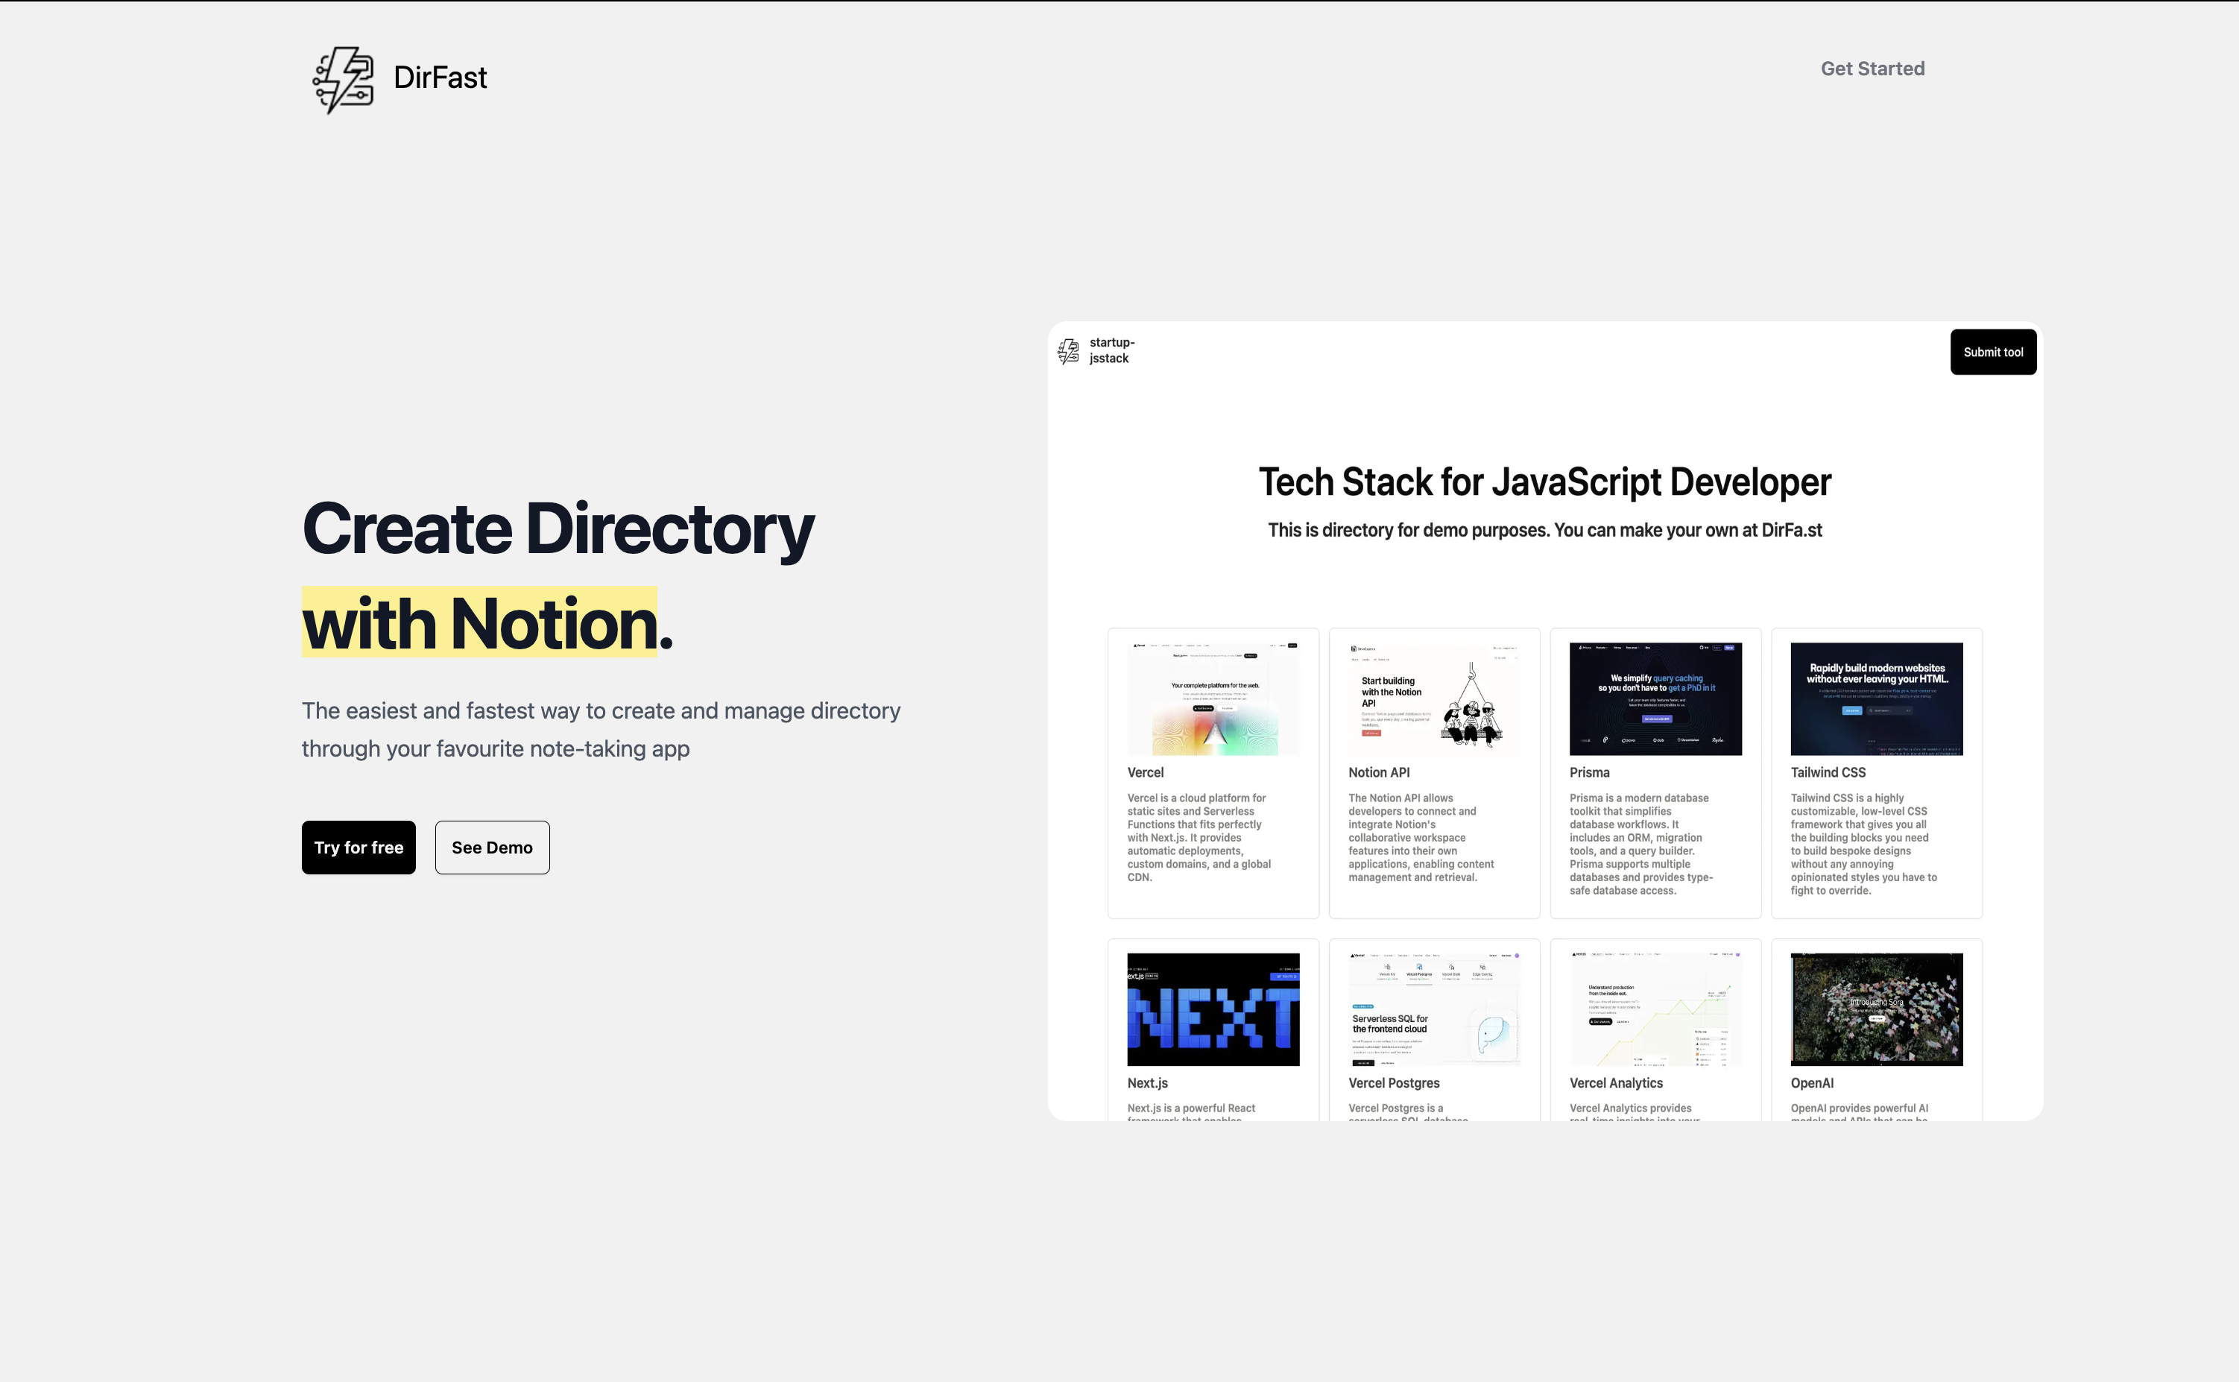Open the OpenAI card thumbnail
2239x1382 pixels.
tap(1876, 1009)
